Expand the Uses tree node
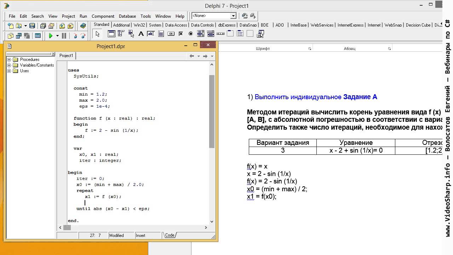 pos(9,71)
